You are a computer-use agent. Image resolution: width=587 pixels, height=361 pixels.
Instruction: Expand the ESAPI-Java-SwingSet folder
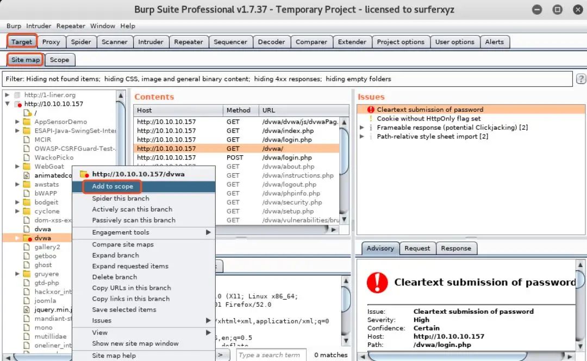(x=17, y=131)
